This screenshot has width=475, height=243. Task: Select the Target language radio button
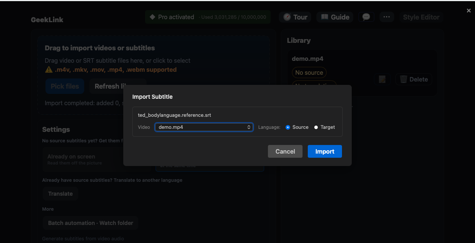(x=316, y=127)
